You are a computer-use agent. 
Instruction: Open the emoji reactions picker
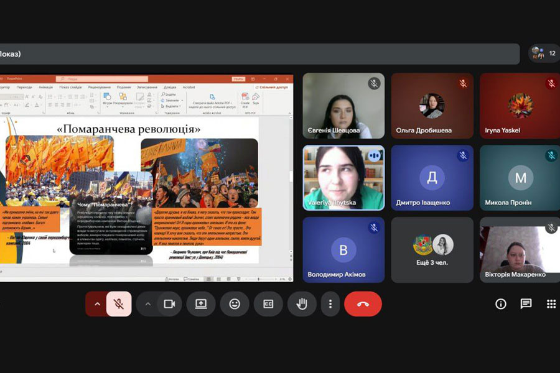[x=235, y=304]
